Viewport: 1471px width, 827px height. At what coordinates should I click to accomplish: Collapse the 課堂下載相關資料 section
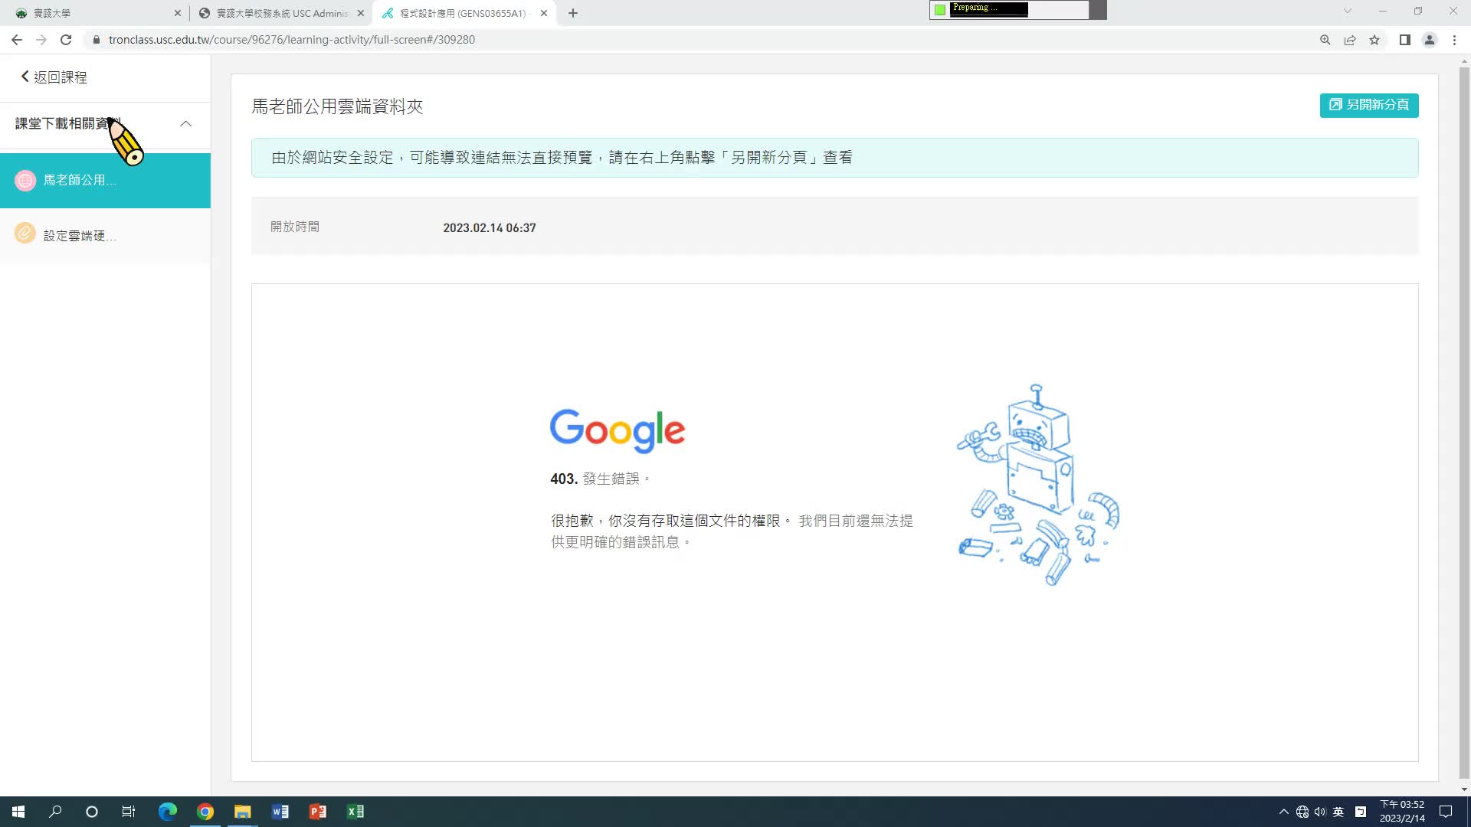tap(185, 123)
